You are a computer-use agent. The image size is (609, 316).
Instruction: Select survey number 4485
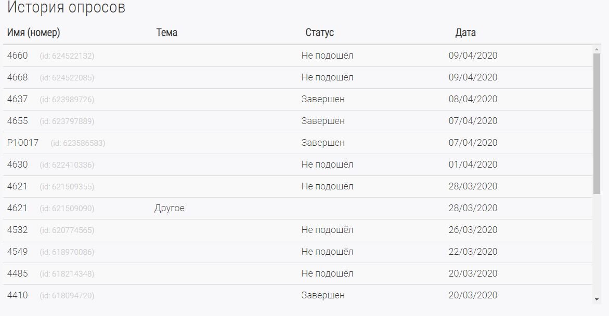pyautogui.click(x=18, y=273)
